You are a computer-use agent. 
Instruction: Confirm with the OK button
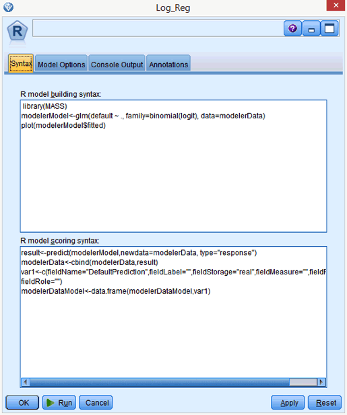[22, 403]
